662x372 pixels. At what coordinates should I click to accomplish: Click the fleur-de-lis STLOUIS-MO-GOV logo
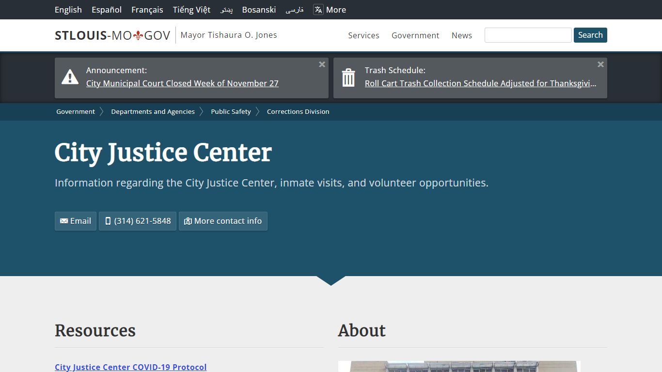pos(112,35)
